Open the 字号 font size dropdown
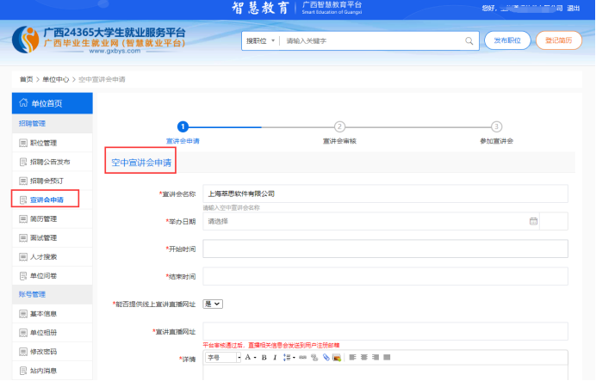The image size is (596, 381). [223, 358]
